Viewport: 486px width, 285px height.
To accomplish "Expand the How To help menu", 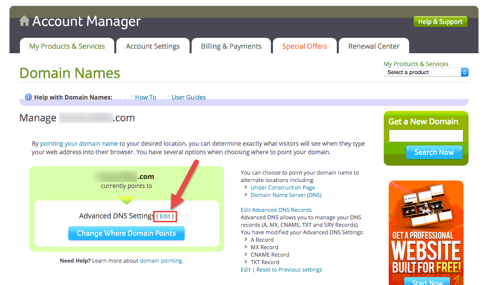I will pyautogui.click(x=143, y=97).
